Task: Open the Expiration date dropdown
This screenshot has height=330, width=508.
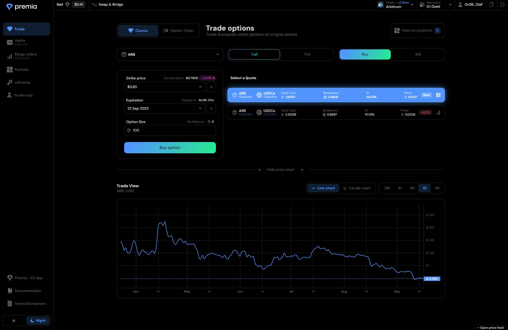Action: [164, 108]
